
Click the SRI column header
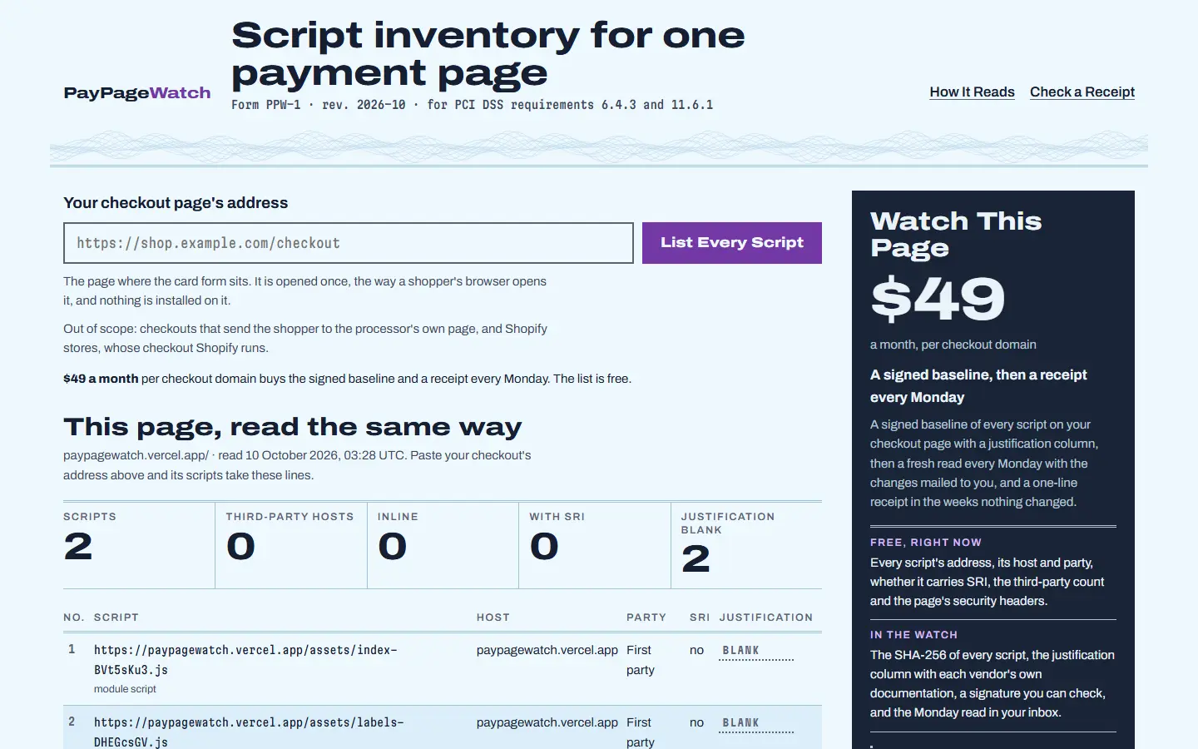click(x=700, y=618)
